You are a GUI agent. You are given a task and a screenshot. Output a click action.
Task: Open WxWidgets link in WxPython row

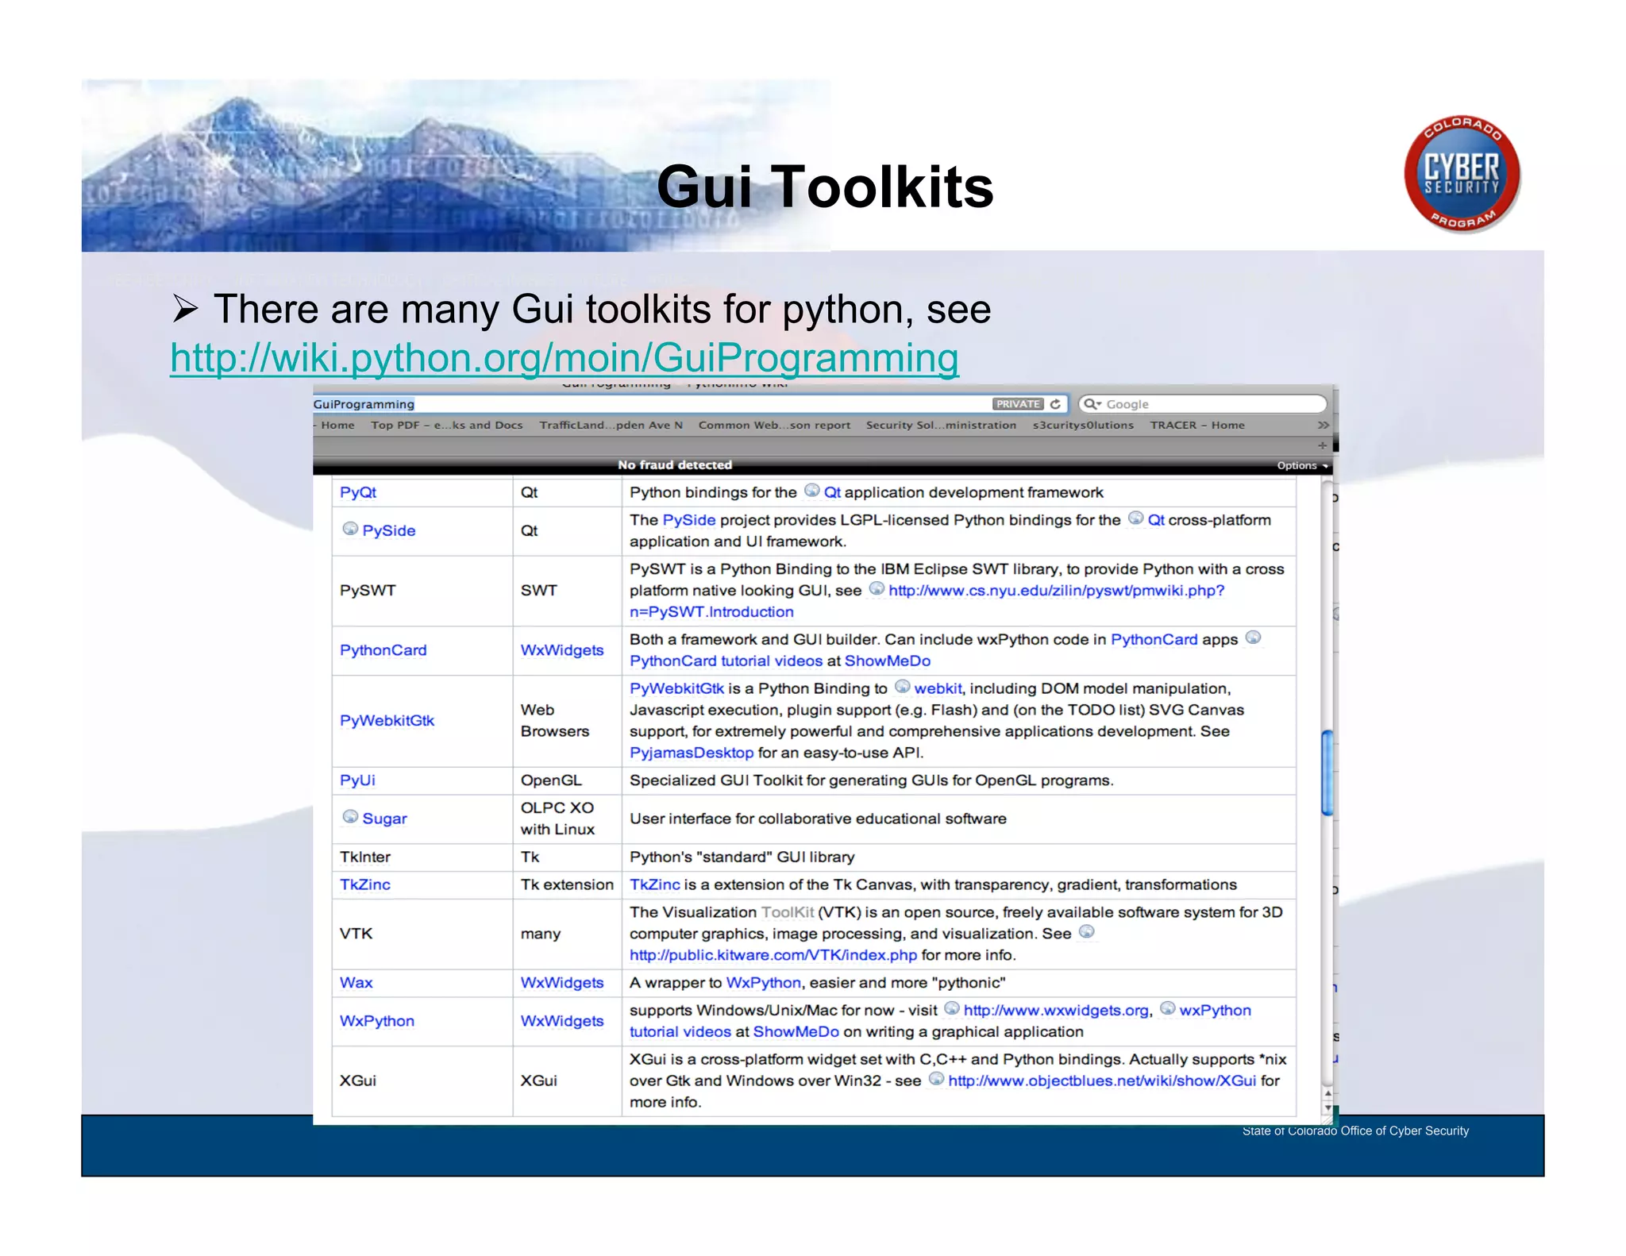tap(562, 1021)
